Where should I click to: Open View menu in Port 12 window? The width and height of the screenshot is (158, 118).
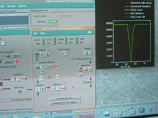pyautogui.click(x=43, y=33)
